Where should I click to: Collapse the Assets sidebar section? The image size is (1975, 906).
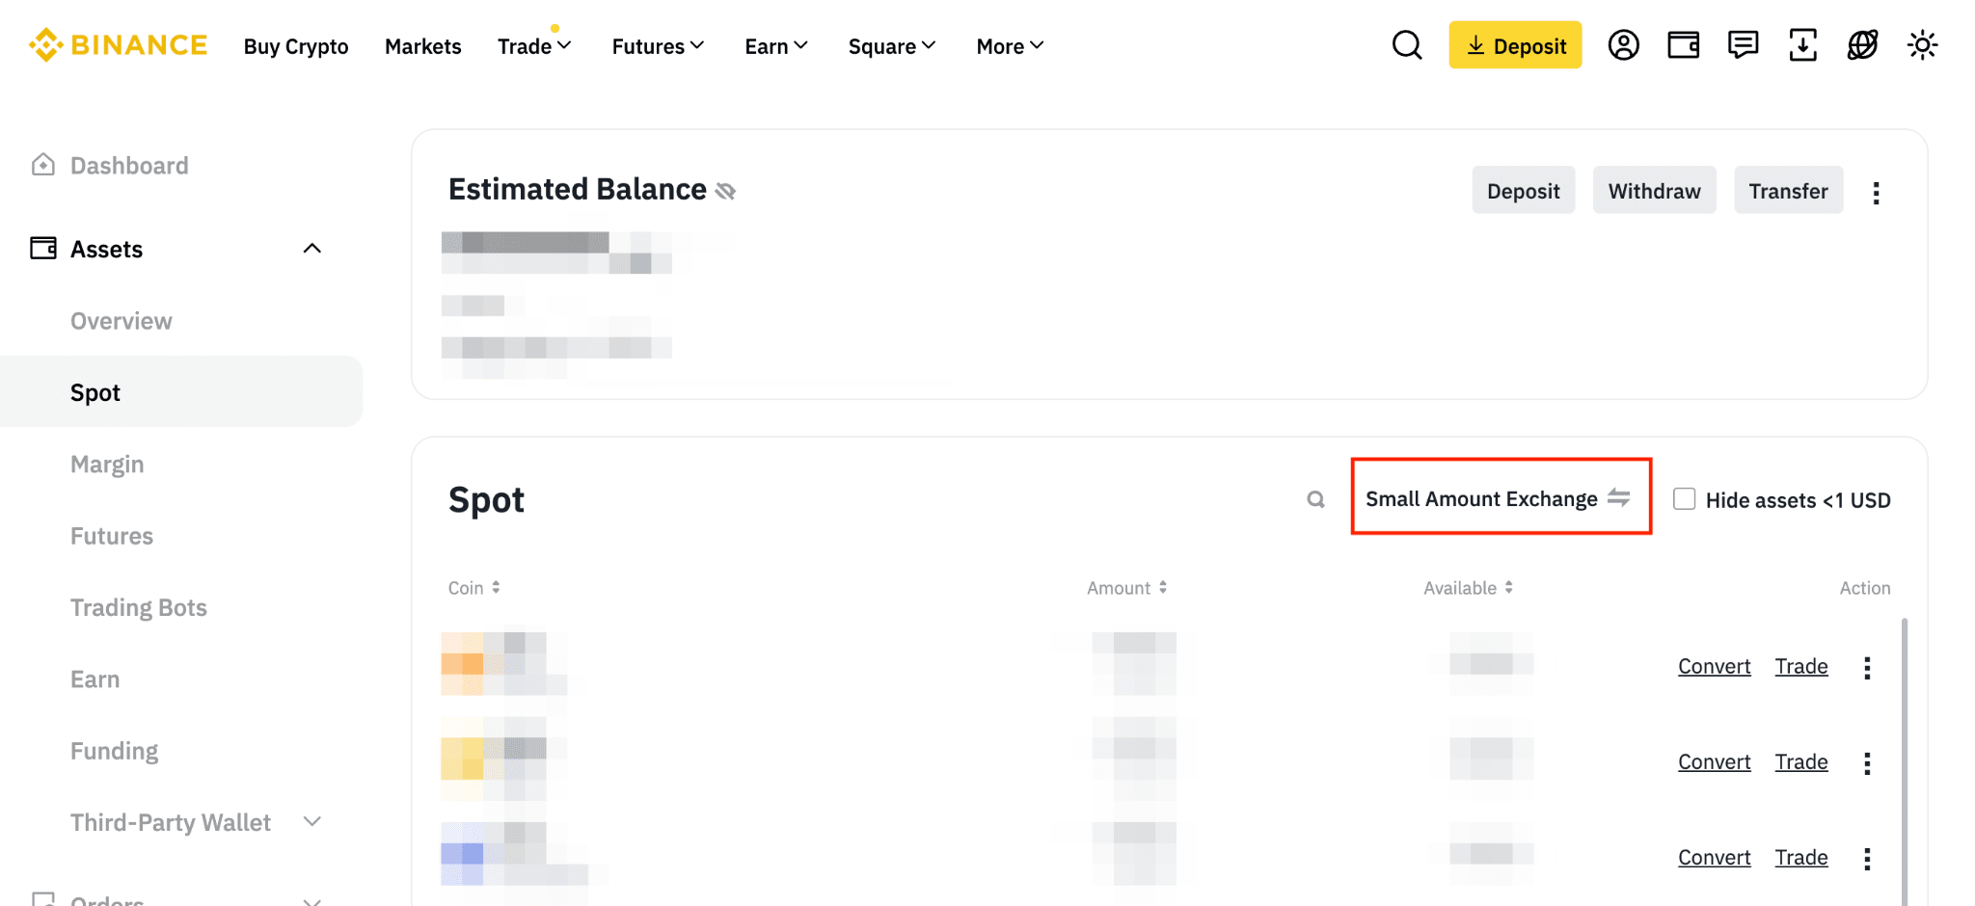[311, 249]
